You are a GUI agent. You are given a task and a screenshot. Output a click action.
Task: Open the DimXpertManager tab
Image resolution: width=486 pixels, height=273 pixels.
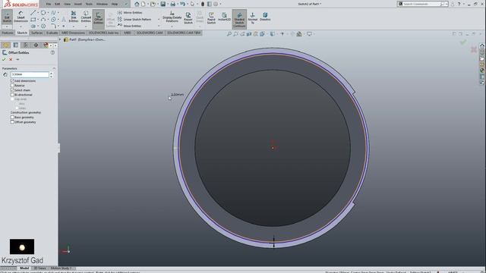click(x=36, y=45)
